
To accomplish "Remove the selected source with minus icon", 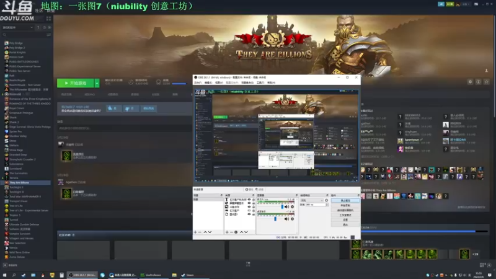I will pyautogui.click(x=231, y=232).
